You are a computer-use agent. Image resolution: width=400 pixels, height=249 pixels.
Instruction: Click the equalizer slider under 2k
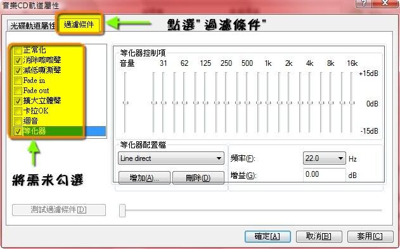(289, 103)
